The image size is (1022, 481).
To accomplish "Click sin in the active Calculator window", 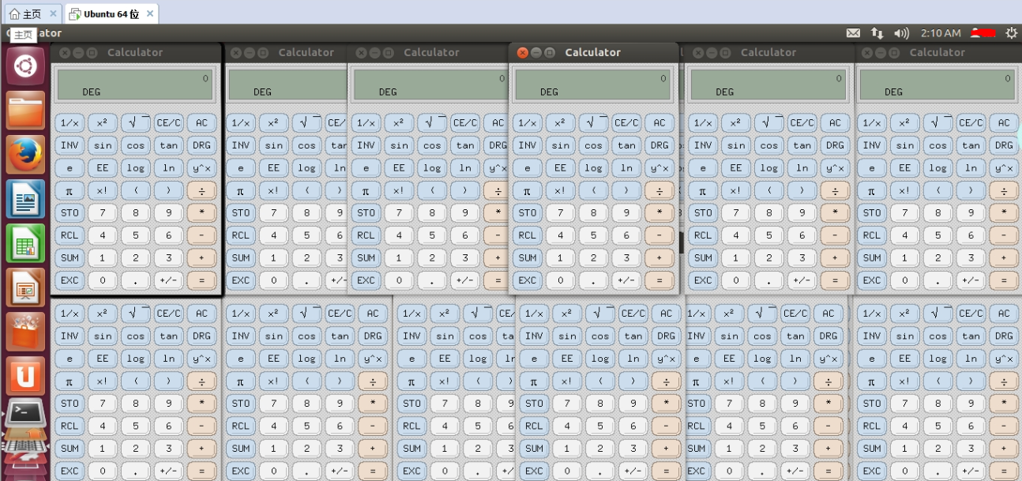I will coord(560,145).
